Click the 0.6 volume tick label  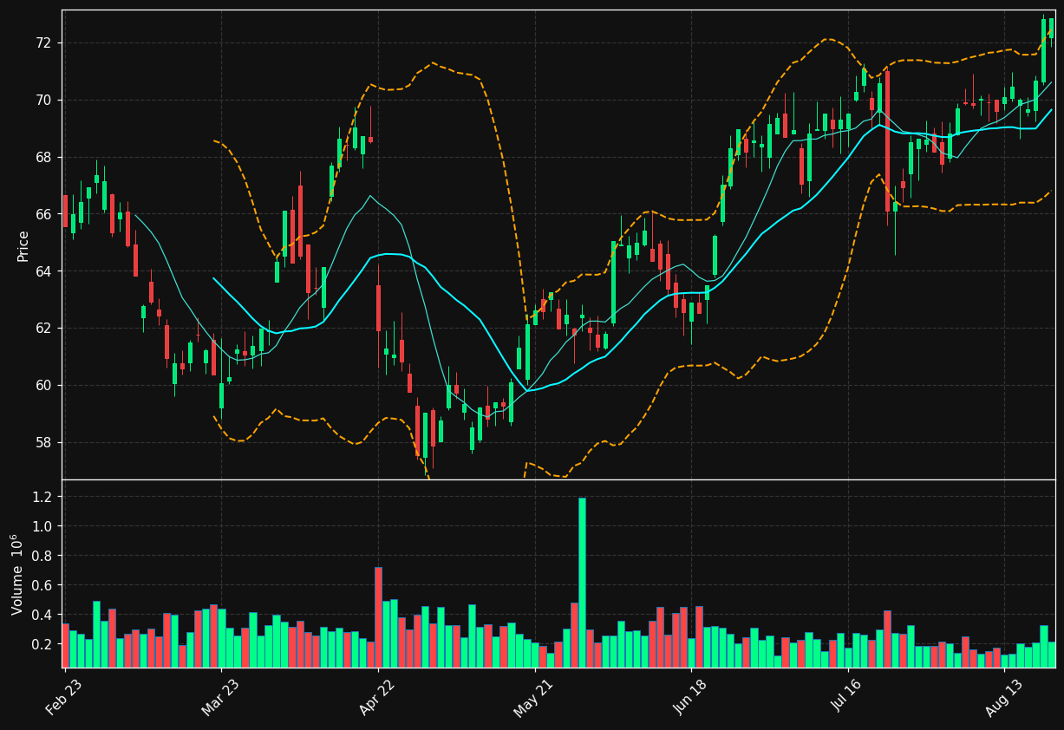tap(43, 585)
